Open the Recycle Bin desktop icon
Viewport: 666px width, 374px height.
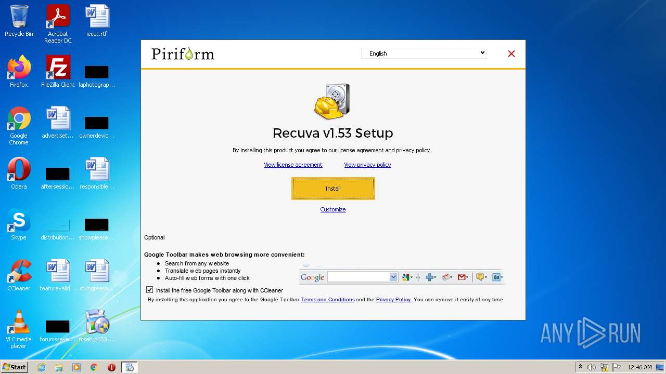tap(19, 21)
